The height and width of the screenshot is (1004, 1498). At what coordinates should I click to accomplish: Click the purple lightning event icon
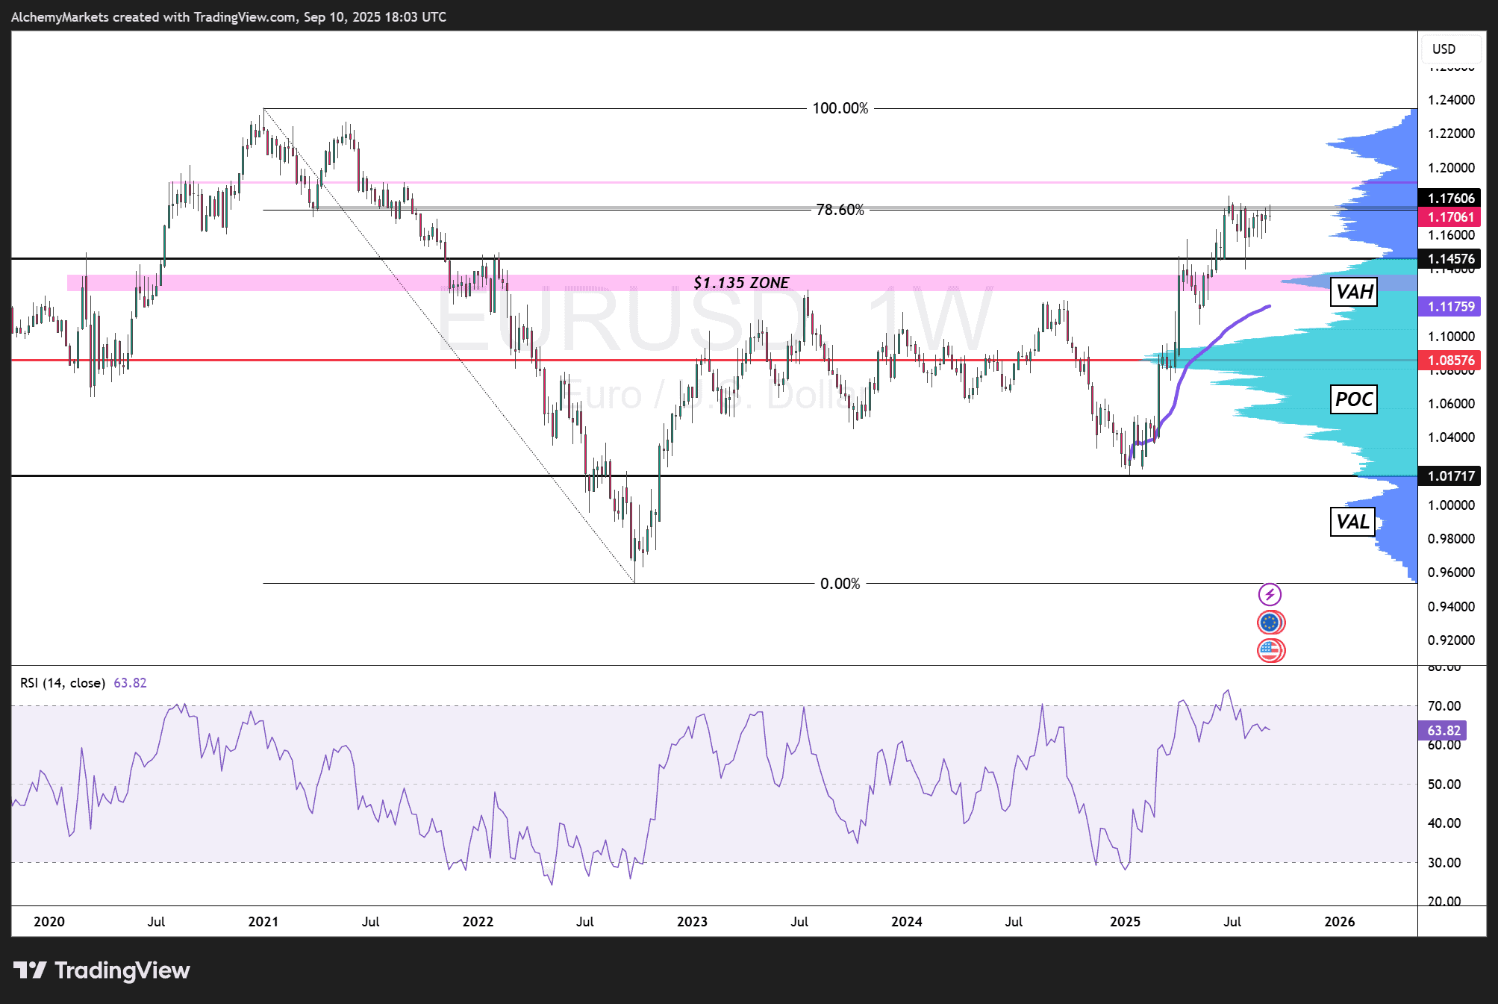[1270, 595]
